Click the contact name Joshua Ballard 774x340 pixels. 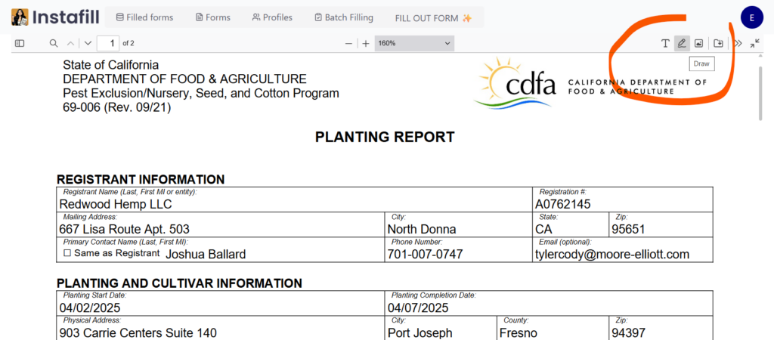(x=206, y=255)
